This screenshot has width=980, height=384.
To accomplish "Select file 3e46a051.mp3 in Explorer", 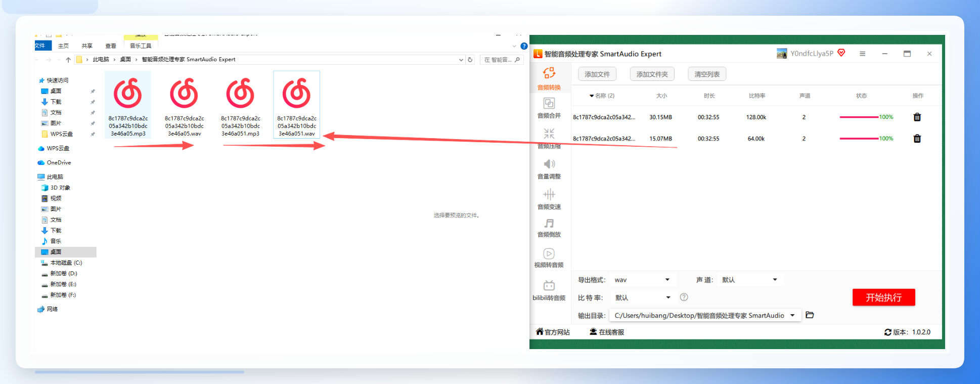I will click(x=240, y=105).
